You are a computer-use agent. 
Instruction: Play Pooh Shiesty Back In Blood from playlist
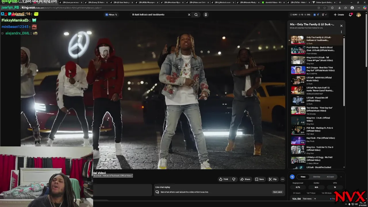pos(316,50)
